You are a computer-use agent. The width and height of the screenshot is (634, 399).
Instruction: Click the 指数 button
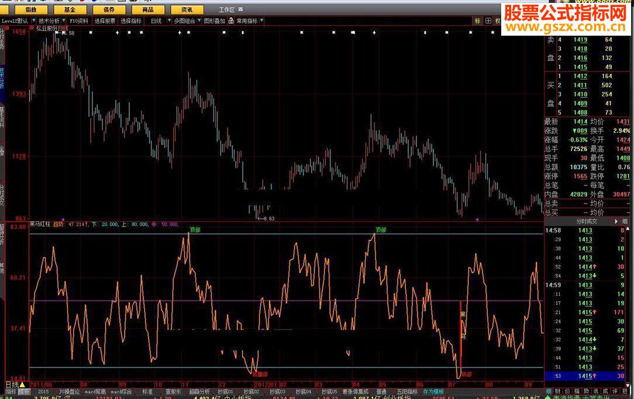pos(32,10)
